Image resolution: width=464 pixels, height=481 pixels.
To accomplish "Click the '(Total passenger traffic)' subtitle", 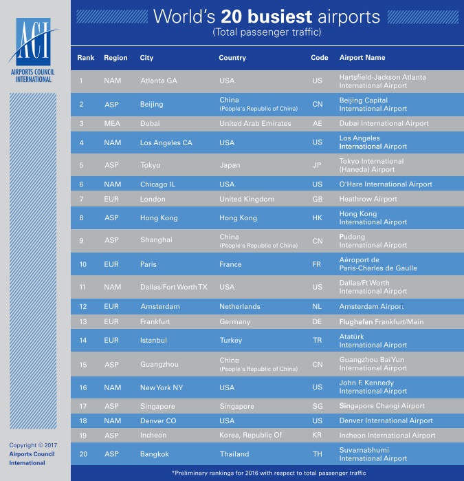I will tap(267, 32).
